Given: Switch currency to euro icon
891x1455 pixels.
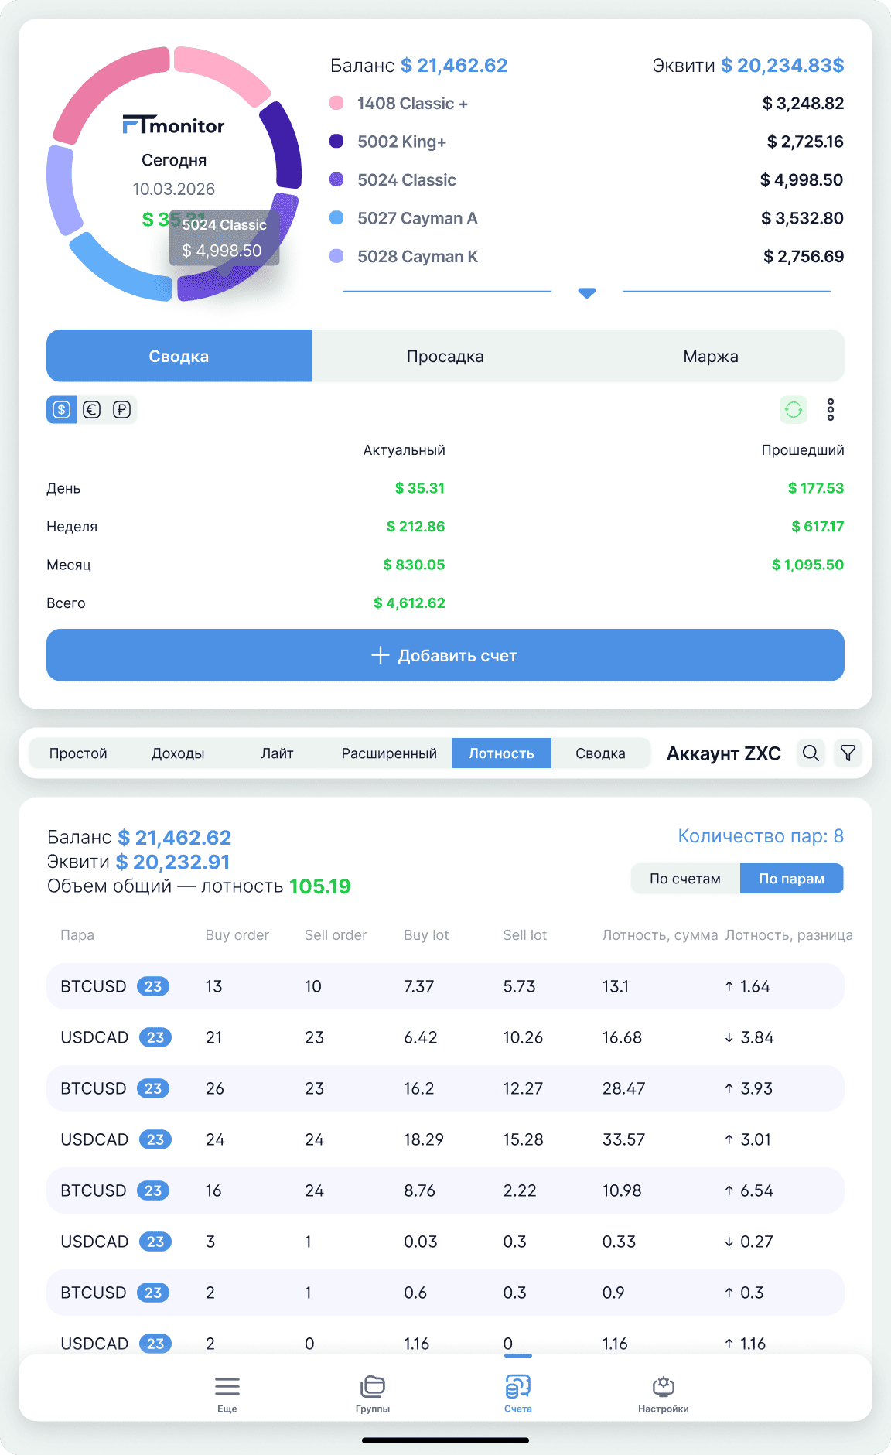Looking at the screenshot, I should tap(92, 410).
